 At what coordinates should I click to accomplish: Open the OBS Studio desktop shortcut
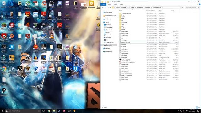52,4
